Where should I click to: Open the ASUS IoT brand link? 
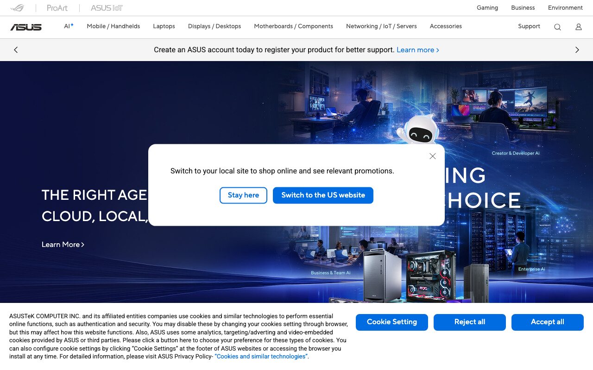107,8
